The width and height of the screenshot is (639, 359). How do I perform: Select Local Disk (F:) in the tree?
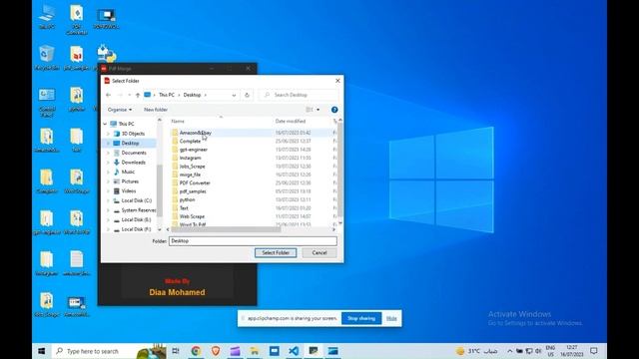click(136, 229)
